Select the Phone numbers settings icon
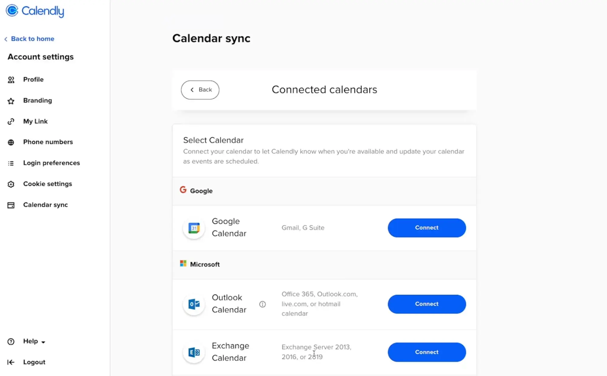The width and height of the screenshot is (607, 376). [x=11, y=142]
